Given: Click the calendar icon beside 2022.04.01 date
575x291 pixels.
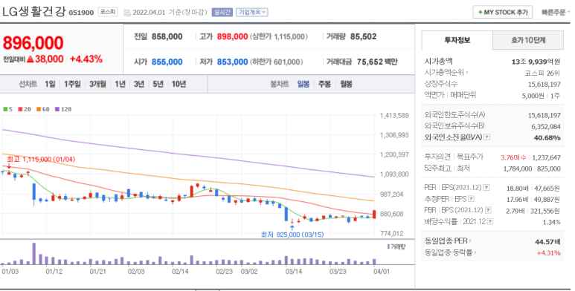Looking at the screenshot, I should [127, 13].
